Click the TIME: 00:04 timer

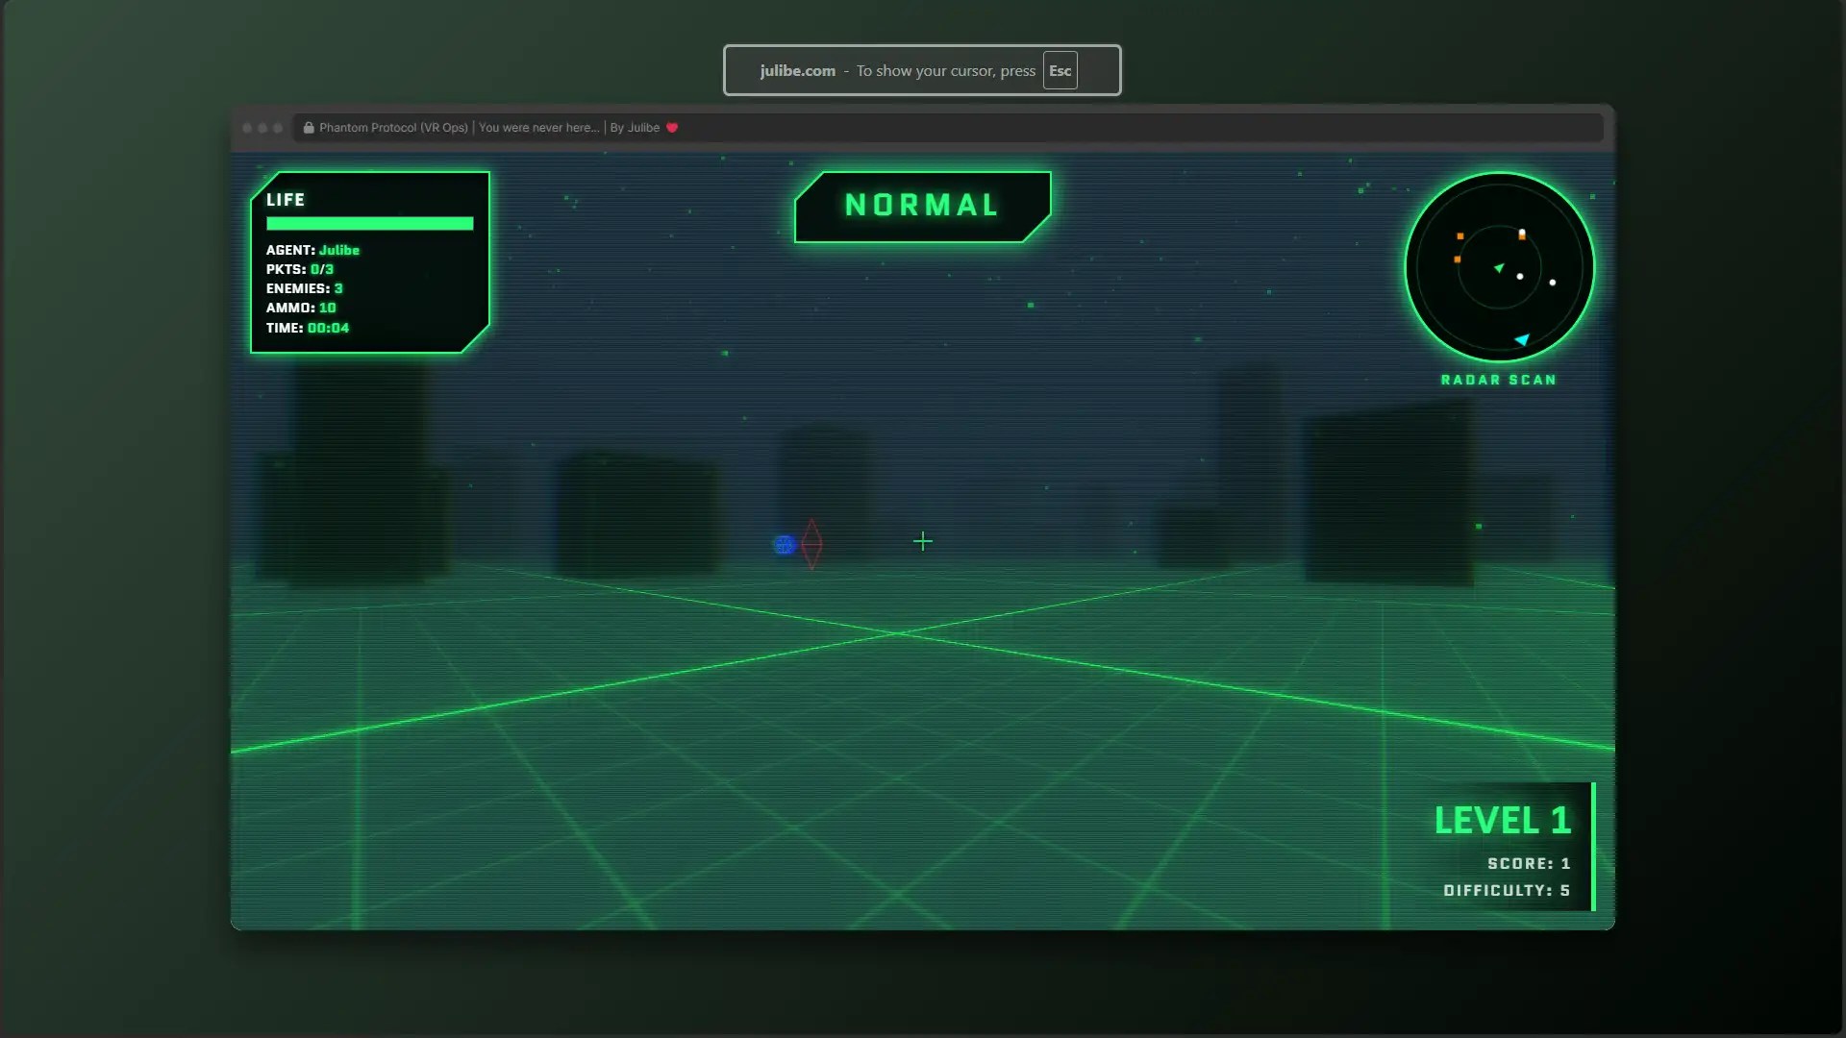tap(308, 328)
